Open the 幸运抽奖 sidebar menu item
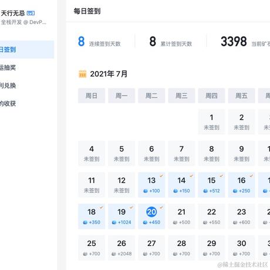270x270 pixels. coord(27,67)
